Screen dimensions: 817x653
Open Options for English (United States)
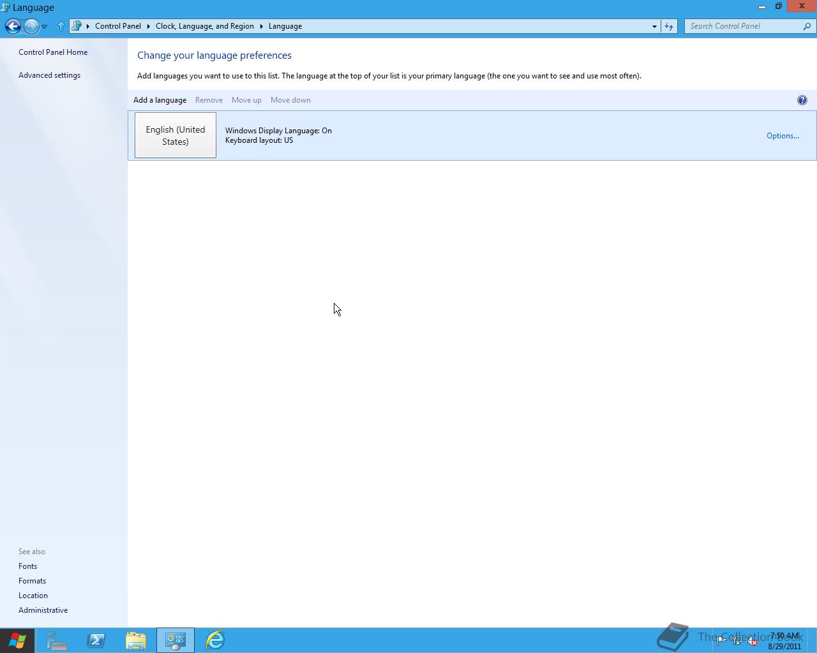point(783,136)
